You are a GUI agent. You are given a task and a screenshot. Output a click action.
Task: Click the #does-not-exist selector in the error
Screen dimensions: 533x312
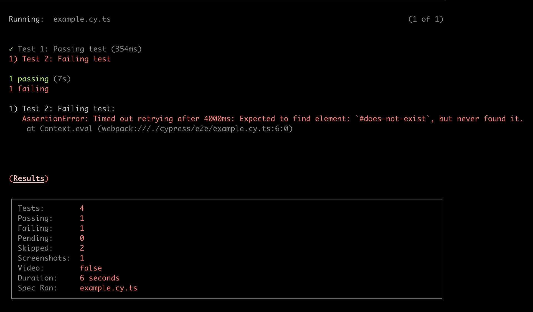392,119
